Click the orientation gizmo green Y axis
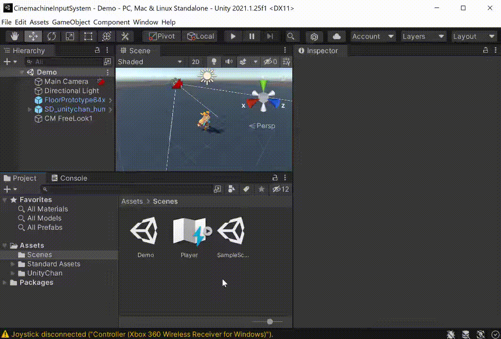Viewport: 501px width, 339px height. pos(263,85)
